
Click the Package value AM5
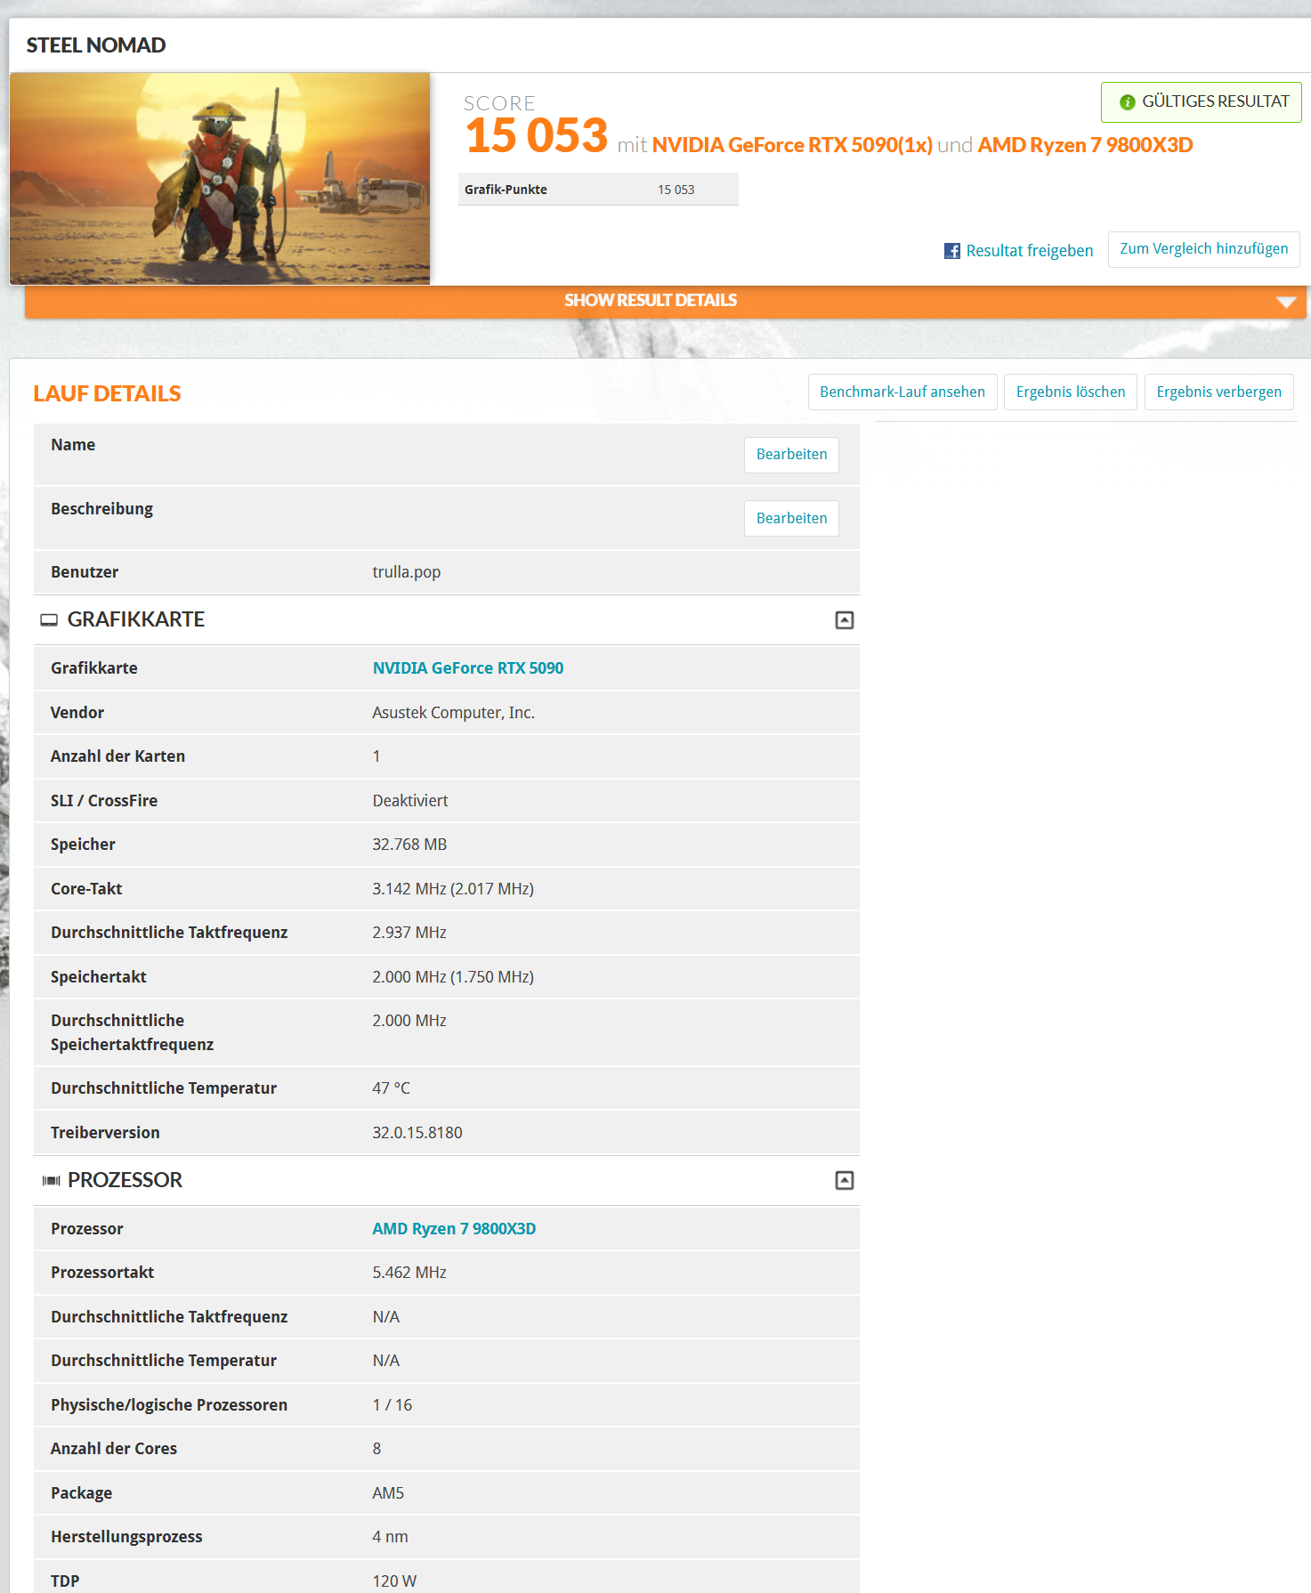pos(388,1493)
